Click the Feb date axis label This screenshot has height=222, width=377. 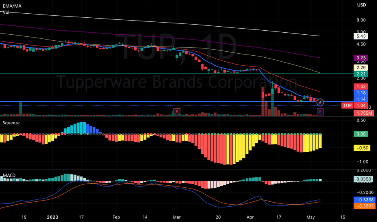pyautogui.click(x=116, y=217)
